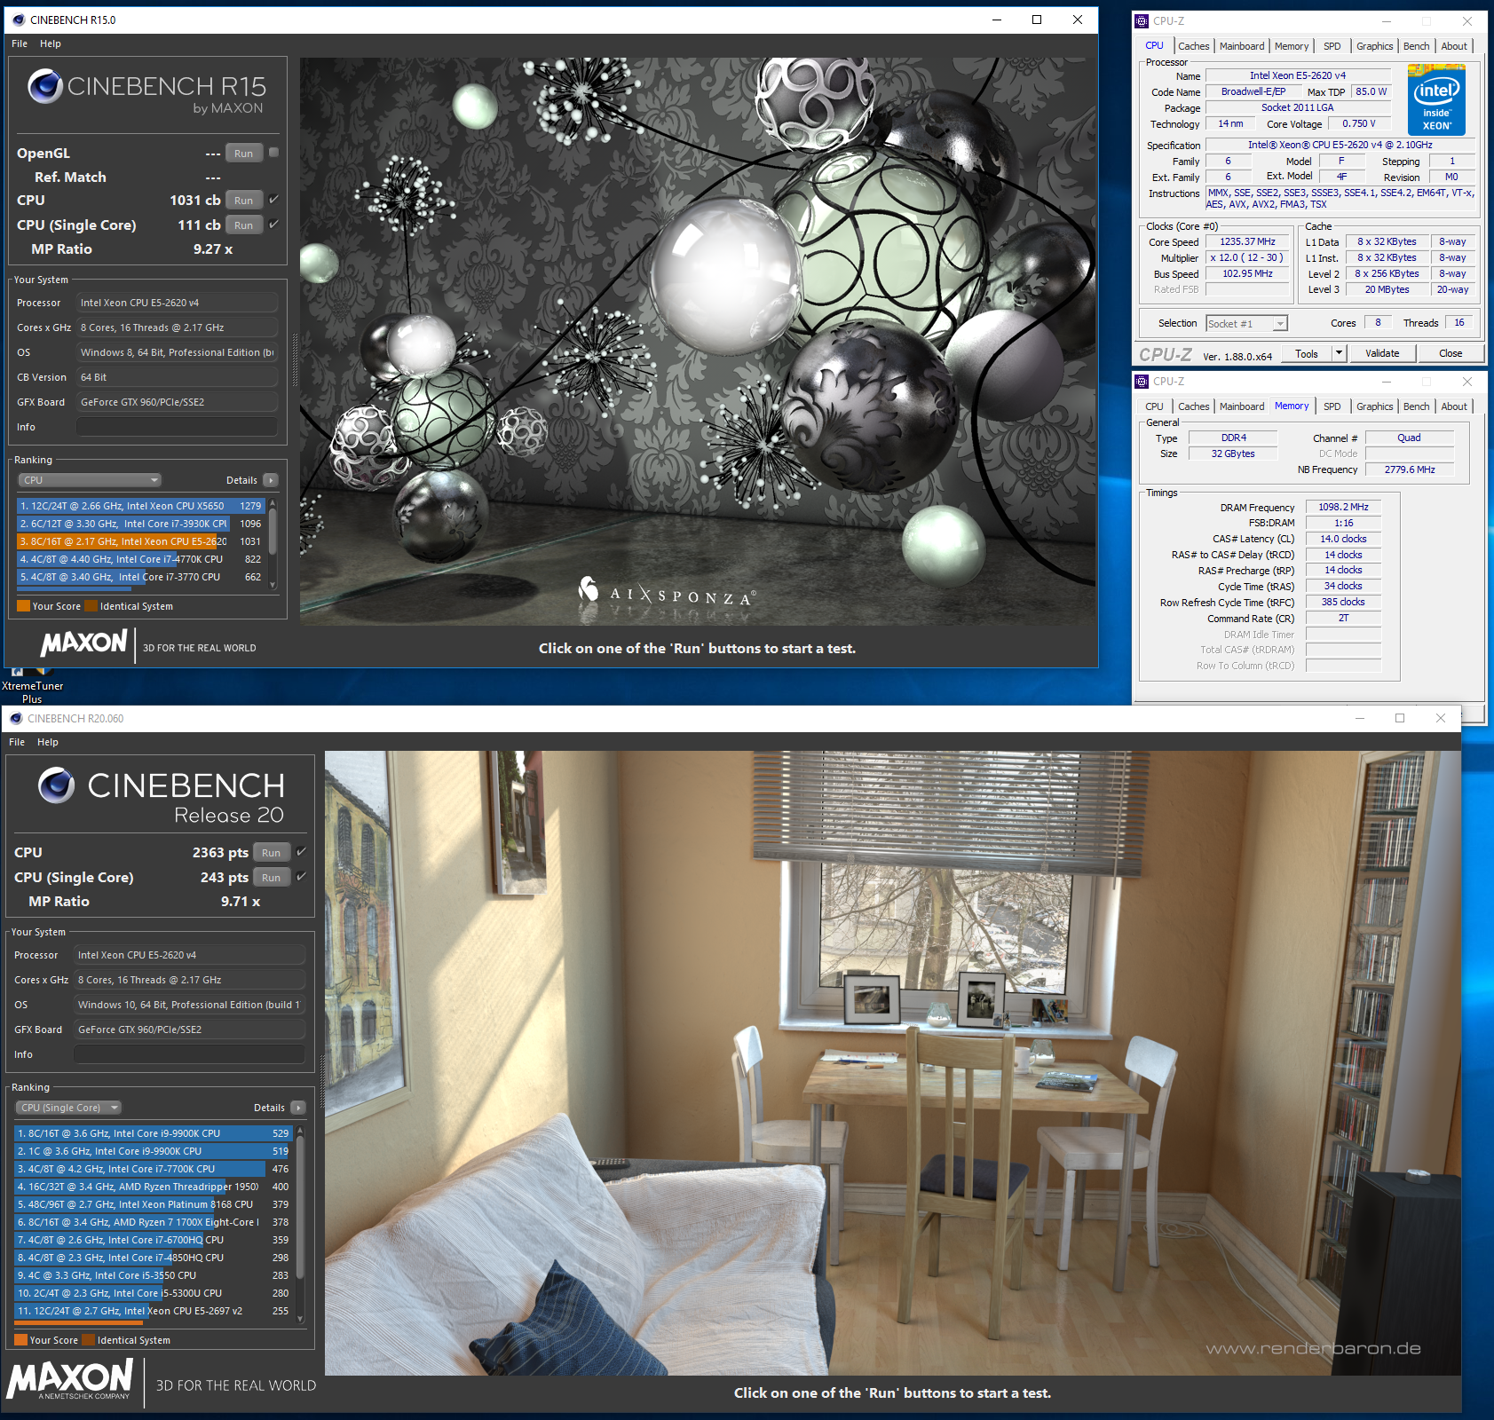Switch to the Caches tab in upper CPU-Z window
1494x1420 pixels.
tap(1194, 46)
